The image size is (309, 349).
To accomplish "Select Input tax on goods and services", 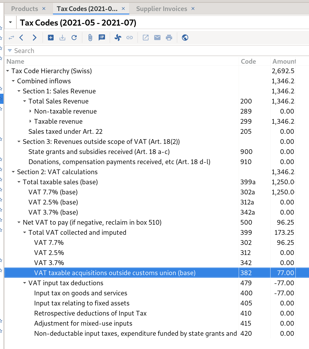I will point(157,293).
